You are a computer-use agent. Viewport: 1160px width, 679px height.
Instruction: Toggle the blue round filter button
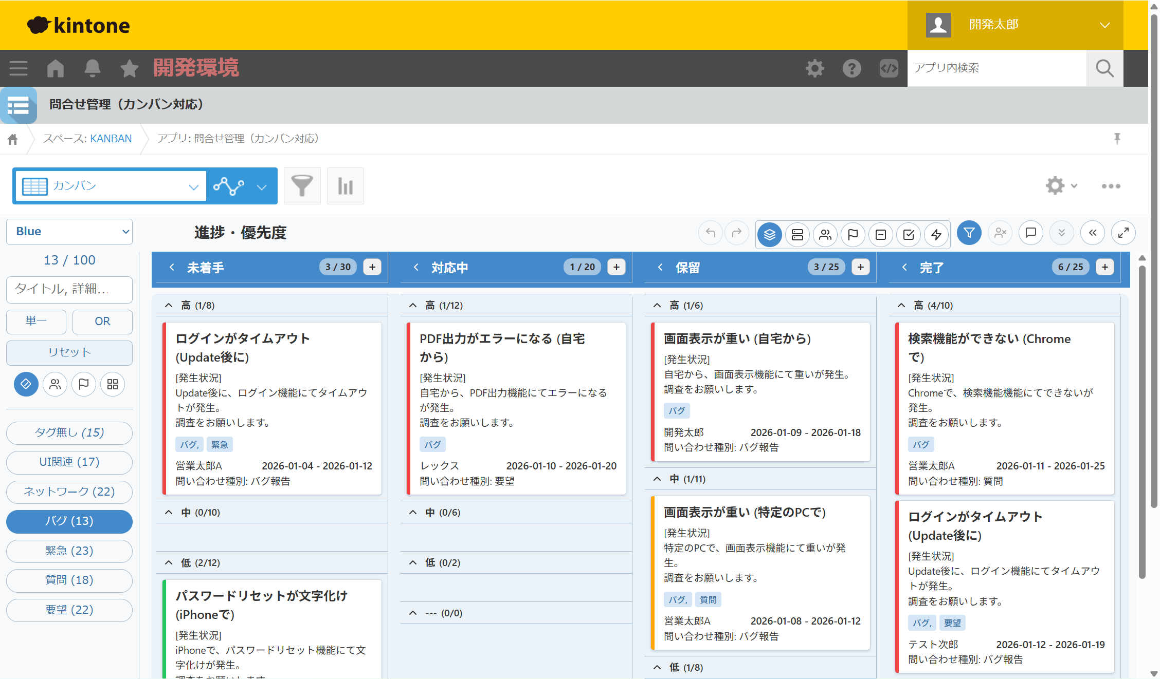pos(969,233)
